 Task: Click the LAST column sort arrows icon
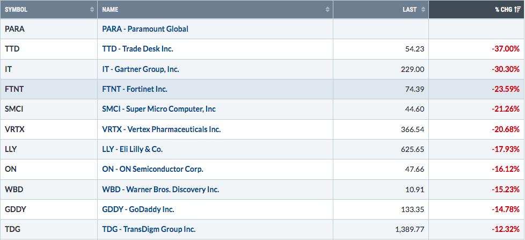click(423, 10)
